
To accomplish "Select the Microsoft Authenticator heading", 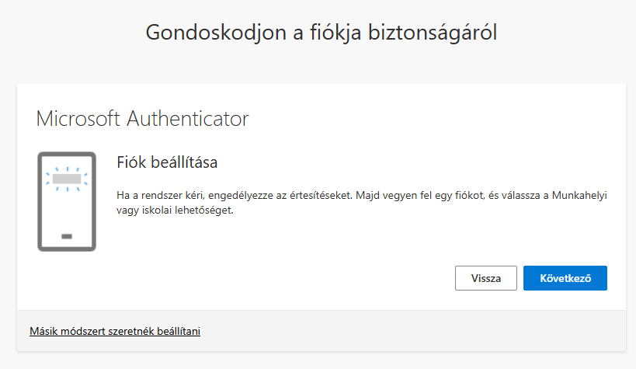I will (x=142, y=119).
